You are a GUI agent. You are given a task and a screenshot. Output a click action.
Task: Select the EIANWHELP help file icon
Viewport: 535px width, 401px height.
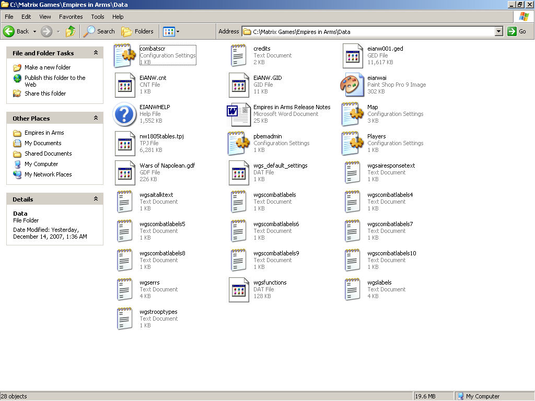124,114
